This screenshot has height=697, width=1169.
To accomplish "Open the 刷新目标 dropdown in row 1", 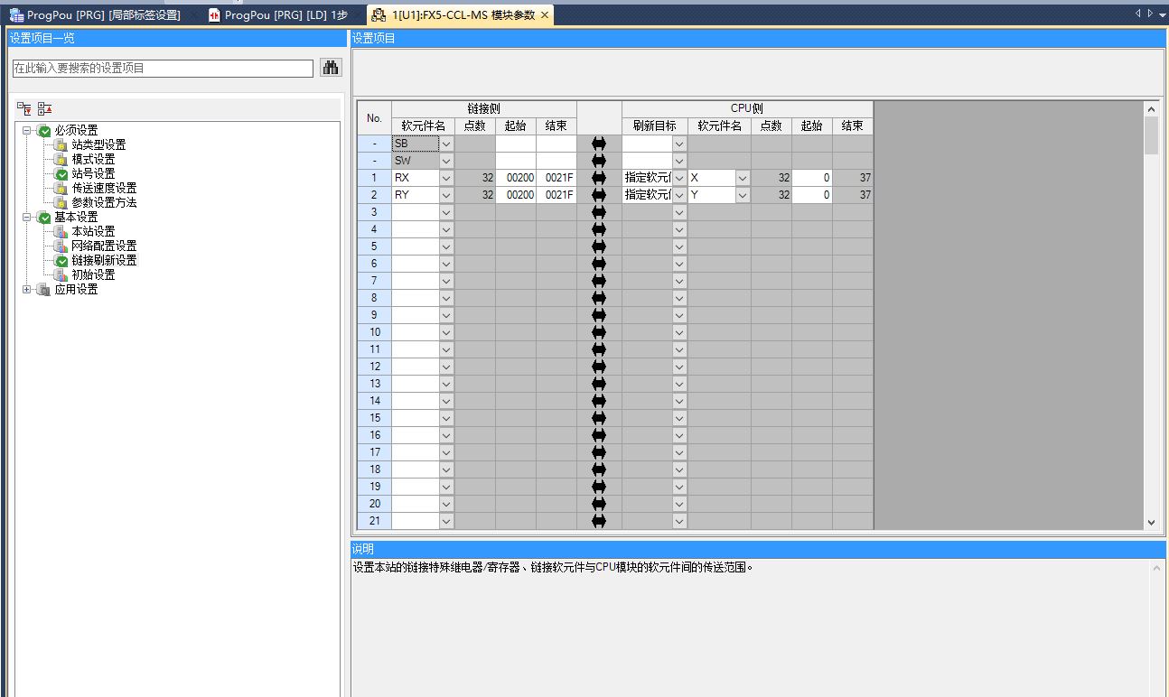I will tap(679, 178).
